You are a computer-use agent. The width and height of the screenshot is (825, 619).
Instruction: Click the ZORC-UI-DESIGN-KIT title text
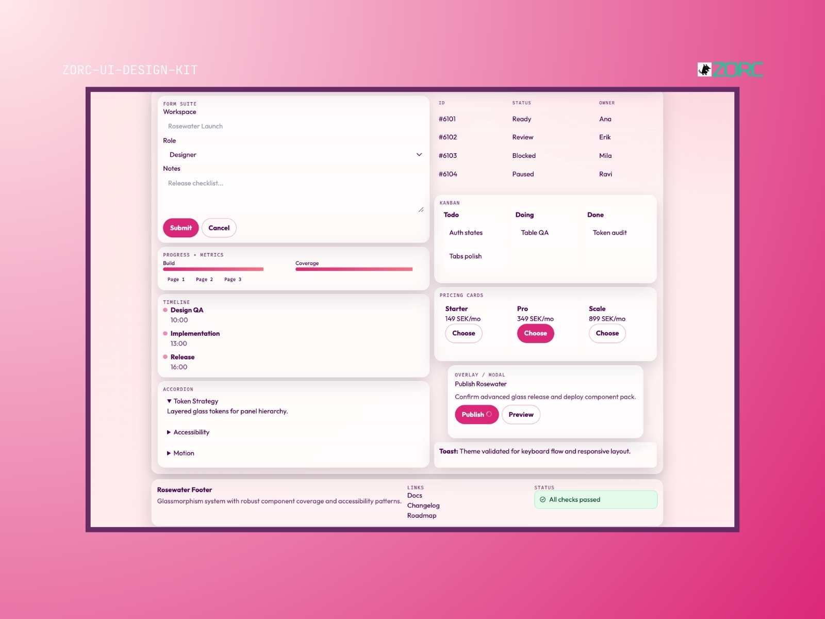[130, 70]
